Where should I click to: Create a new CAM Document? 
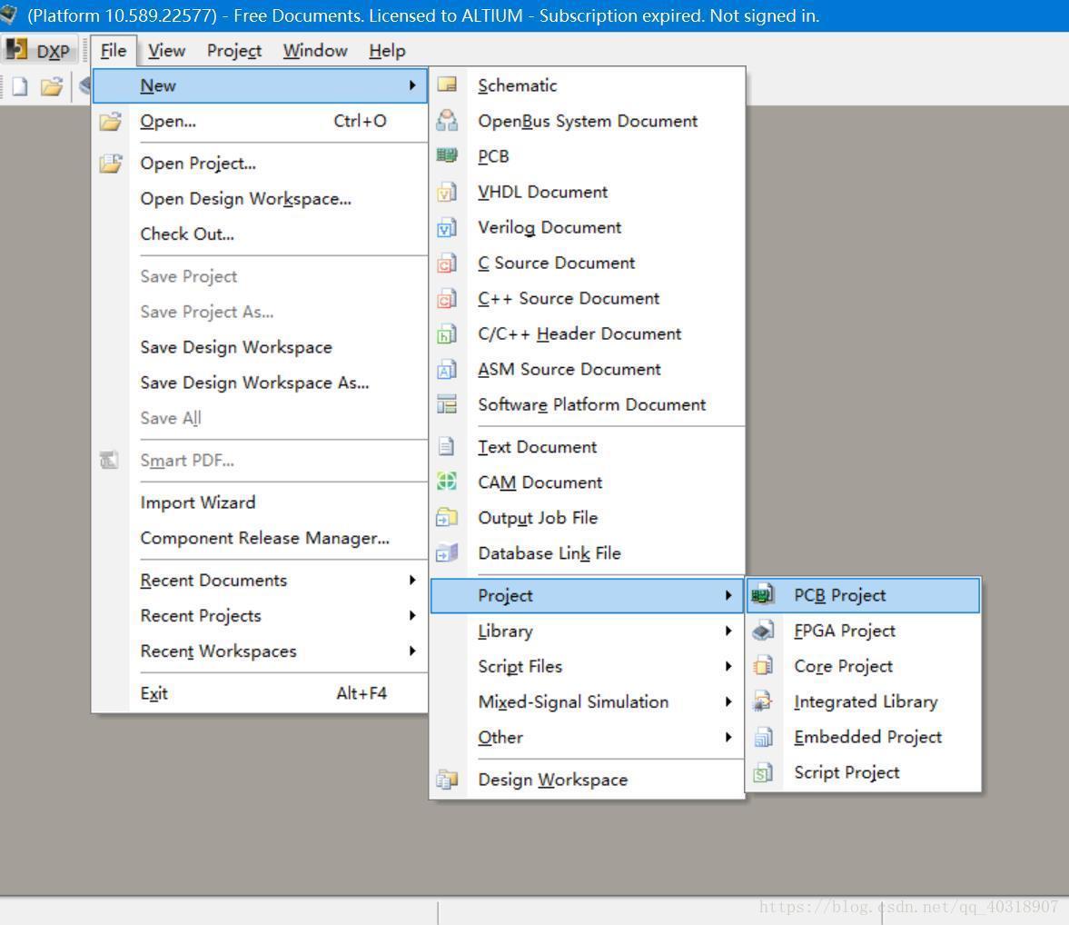(x=588, y=482)
